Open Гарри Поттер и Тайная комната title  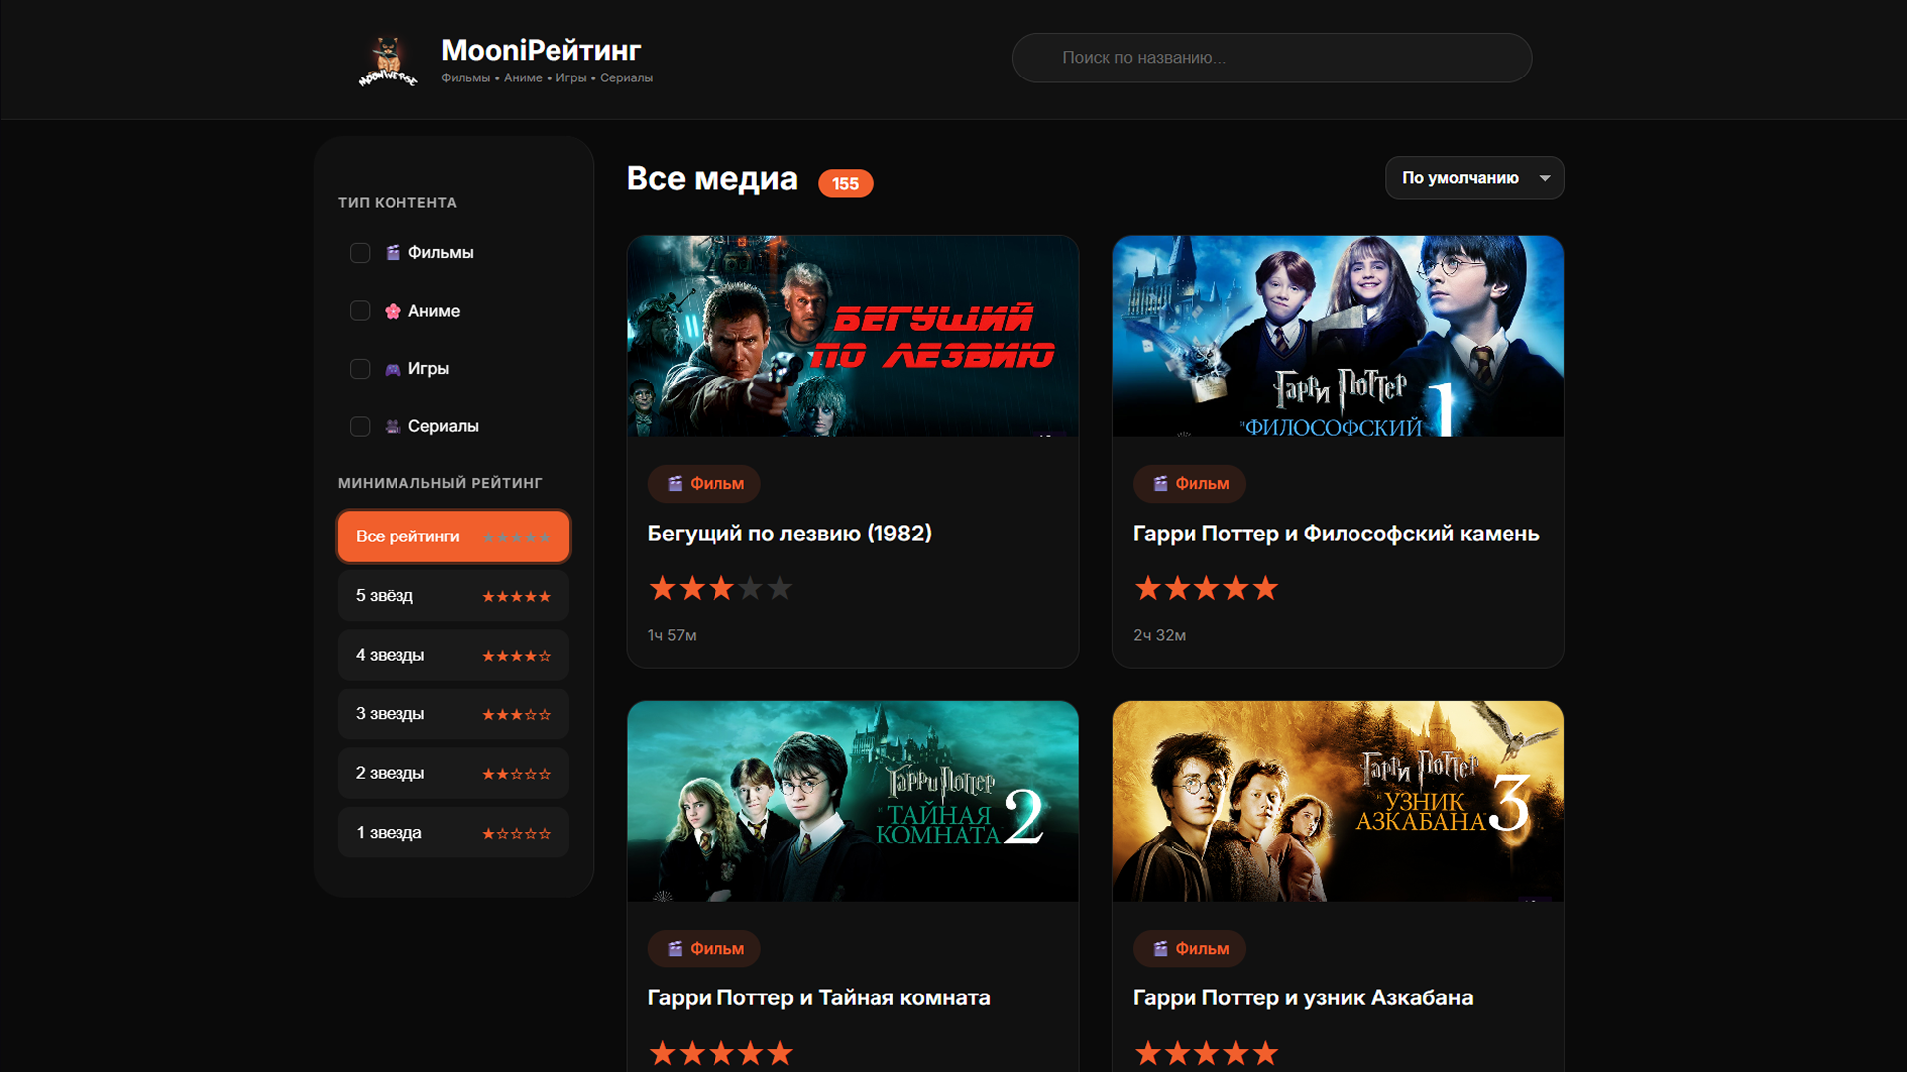[x=818, y=997]
